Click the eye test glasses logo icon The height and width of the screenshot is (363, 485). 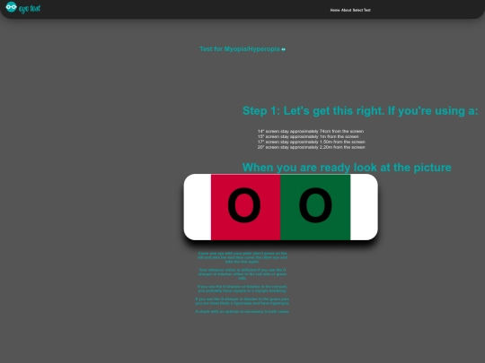click(11, 7)
